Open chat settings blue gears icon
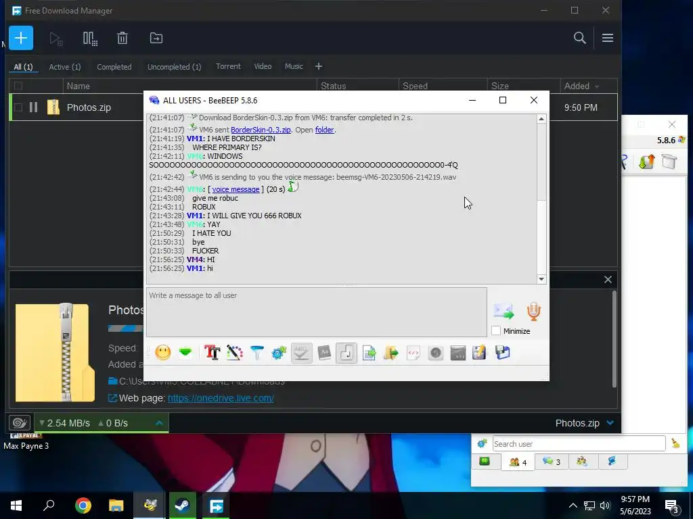 click(x=279, y=353)
